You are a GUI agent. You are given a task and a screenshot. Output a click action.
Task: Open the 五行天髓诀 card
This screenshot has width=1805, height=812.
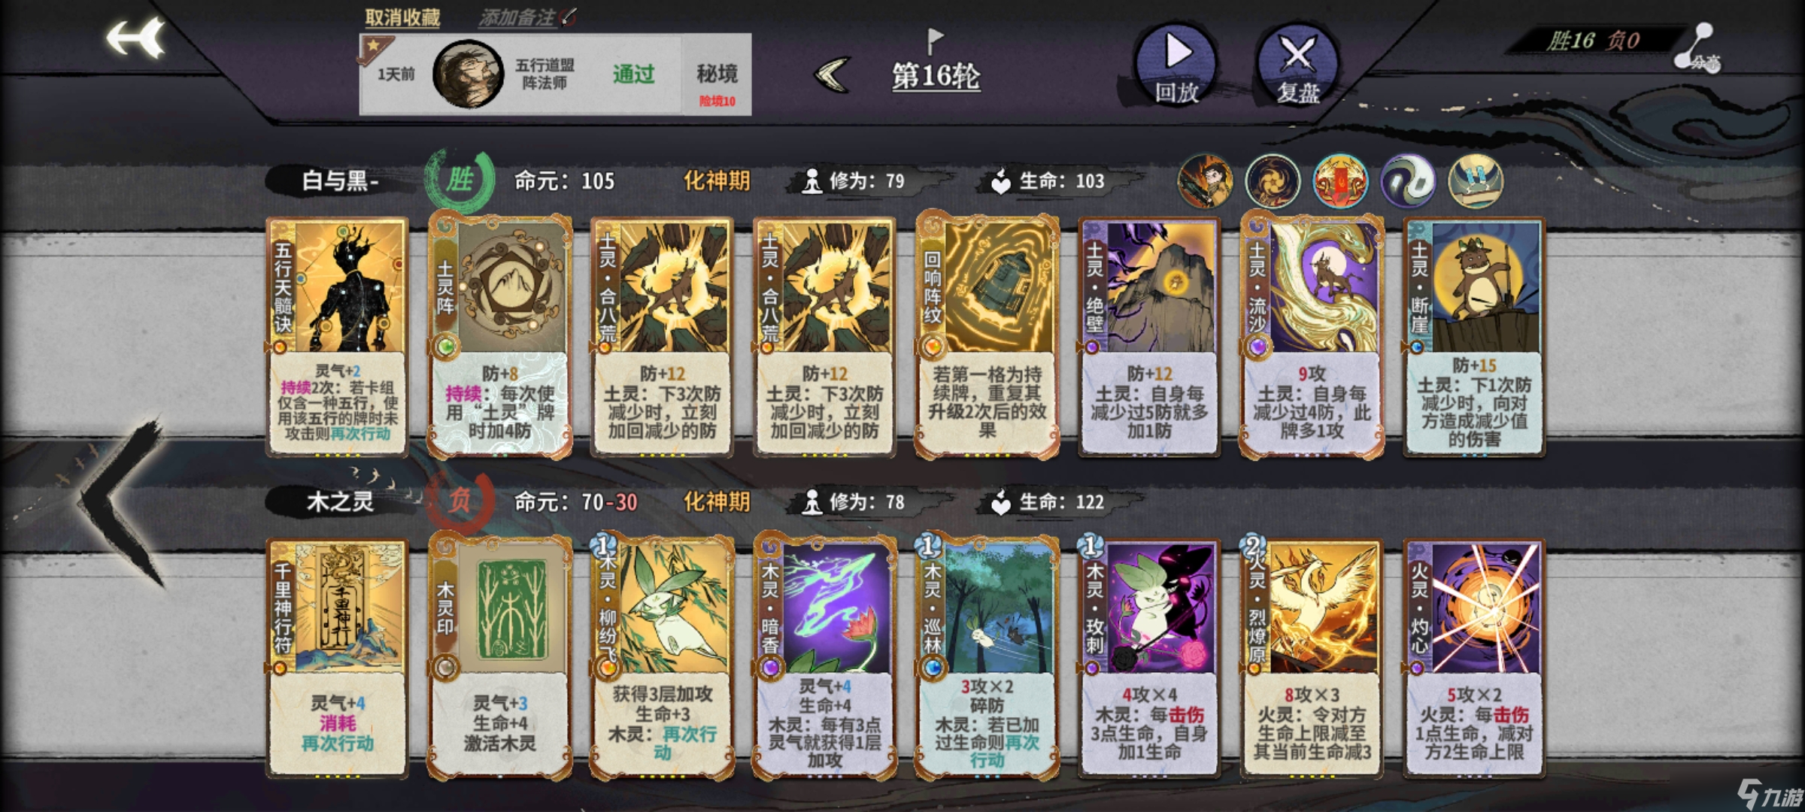[337, 337]
